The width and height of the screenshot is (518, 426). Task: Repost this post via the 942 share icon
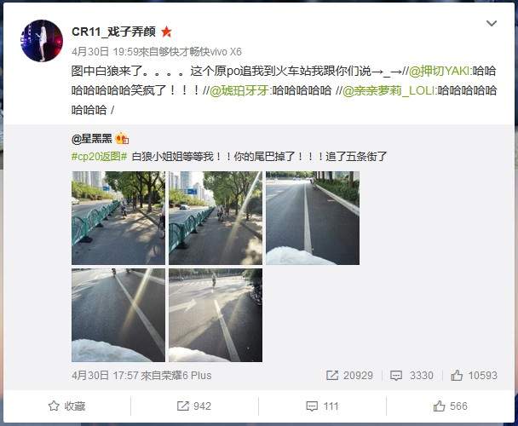[183, 406]
